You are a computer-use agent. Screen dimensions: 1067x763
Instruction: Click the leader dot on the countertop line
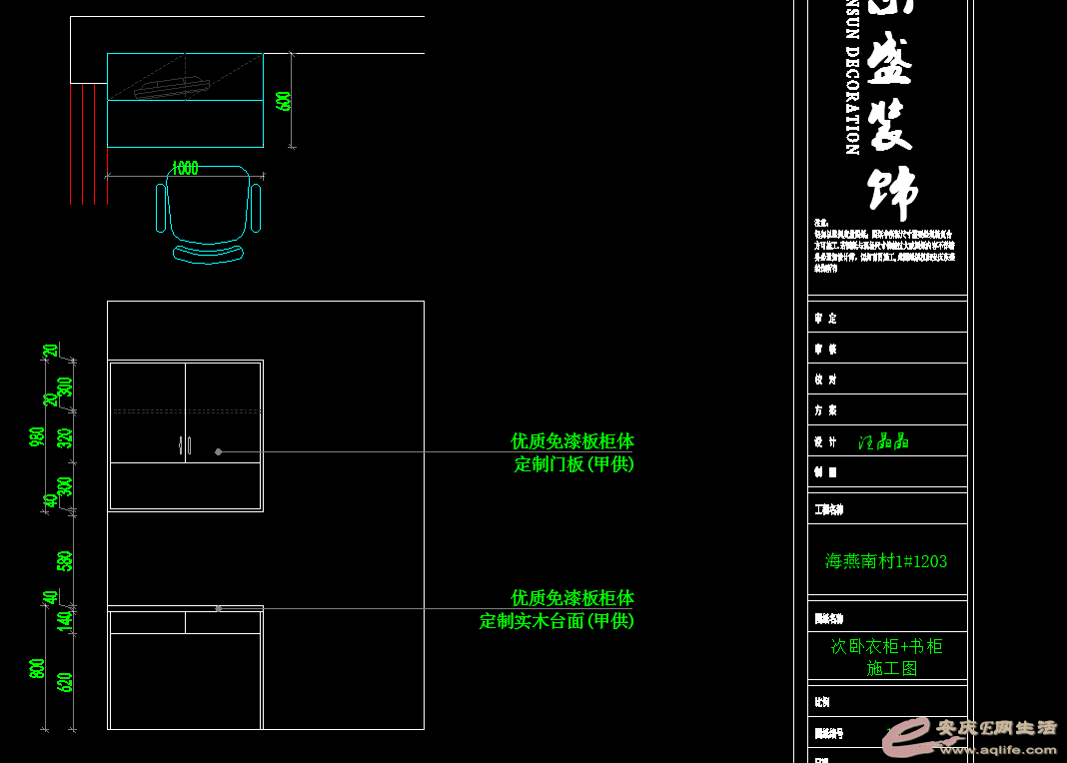pyautogui.click(x=219, y=608)
